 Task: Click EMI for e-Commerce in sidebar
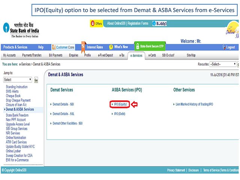pyautogui.click(x=17, y=160)
